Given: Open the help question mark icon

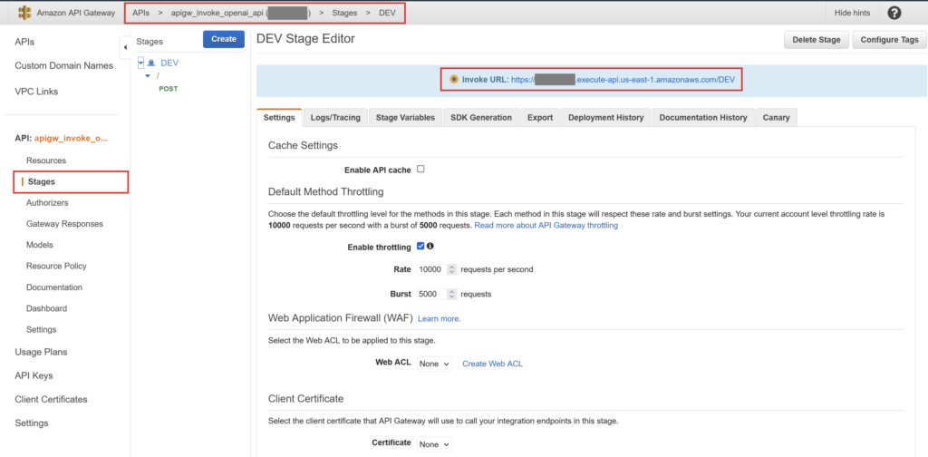Looking at the screenshot, I should point(894,13).
